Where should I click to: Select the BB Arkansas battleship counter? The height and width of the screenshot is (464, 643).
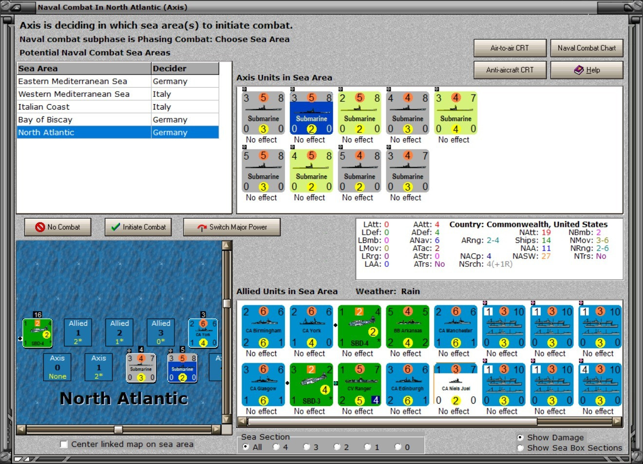408,327
